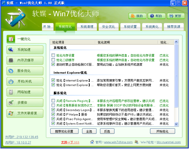Open the 推荐资源 tab
Viewport: 189px width, 149px height.
[x=174, y=27]
